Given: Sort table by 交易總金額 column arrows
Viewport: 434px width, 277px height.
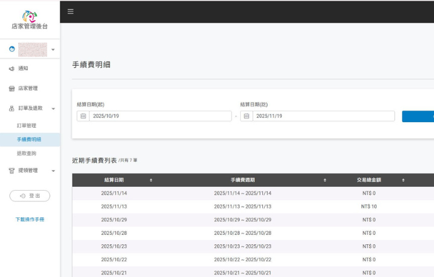Looking at the screenshot, I should click(x=403, y=180).
